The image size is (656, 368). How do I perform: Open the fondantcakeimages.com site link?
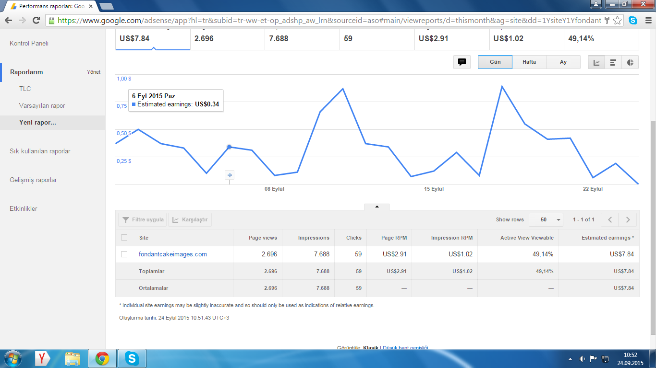click(173, 254)
